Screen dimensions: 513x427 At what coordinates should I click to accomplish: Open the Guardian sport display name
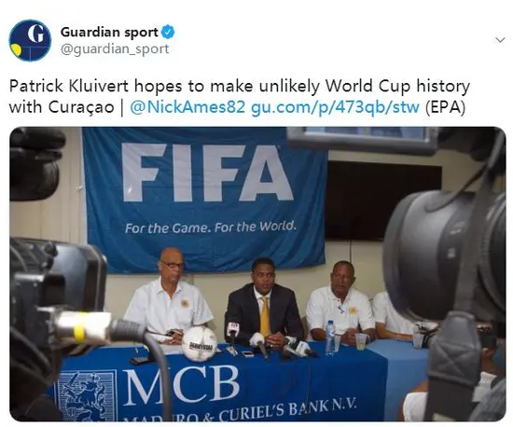[x=109, y=32]
